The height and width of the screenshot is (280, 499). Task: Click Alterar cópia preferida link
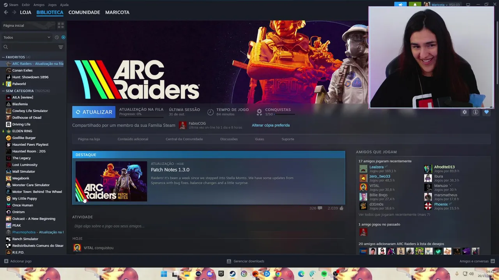pos(271,125)
